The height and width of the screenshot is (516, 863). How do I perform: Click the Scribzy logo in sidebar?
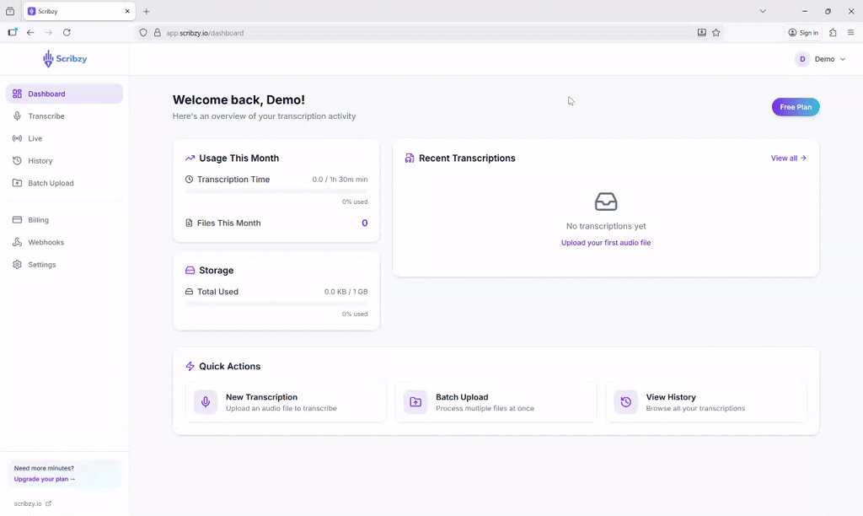(x=65, y=59)
